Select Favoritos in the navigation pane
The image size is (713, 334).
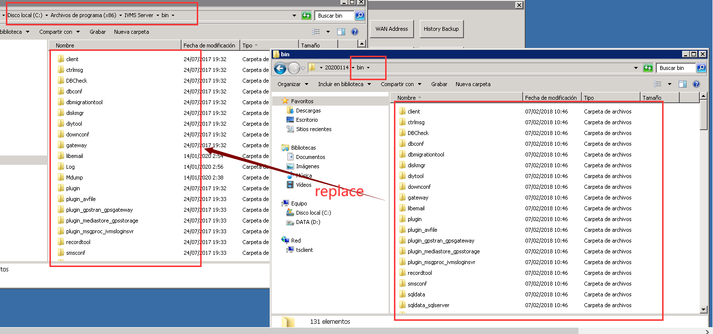[302, 101]
